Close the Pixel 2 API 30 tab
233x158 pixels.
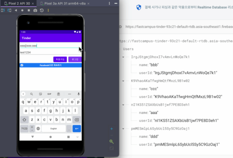click(x=33, y=4)
